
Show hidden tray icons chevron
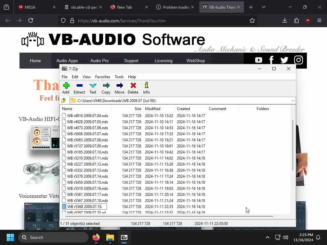click(x=268, y=237)
